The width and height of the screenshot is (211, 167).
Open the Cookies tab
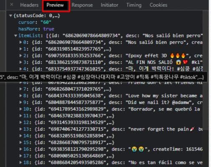[x=158, y=5]
